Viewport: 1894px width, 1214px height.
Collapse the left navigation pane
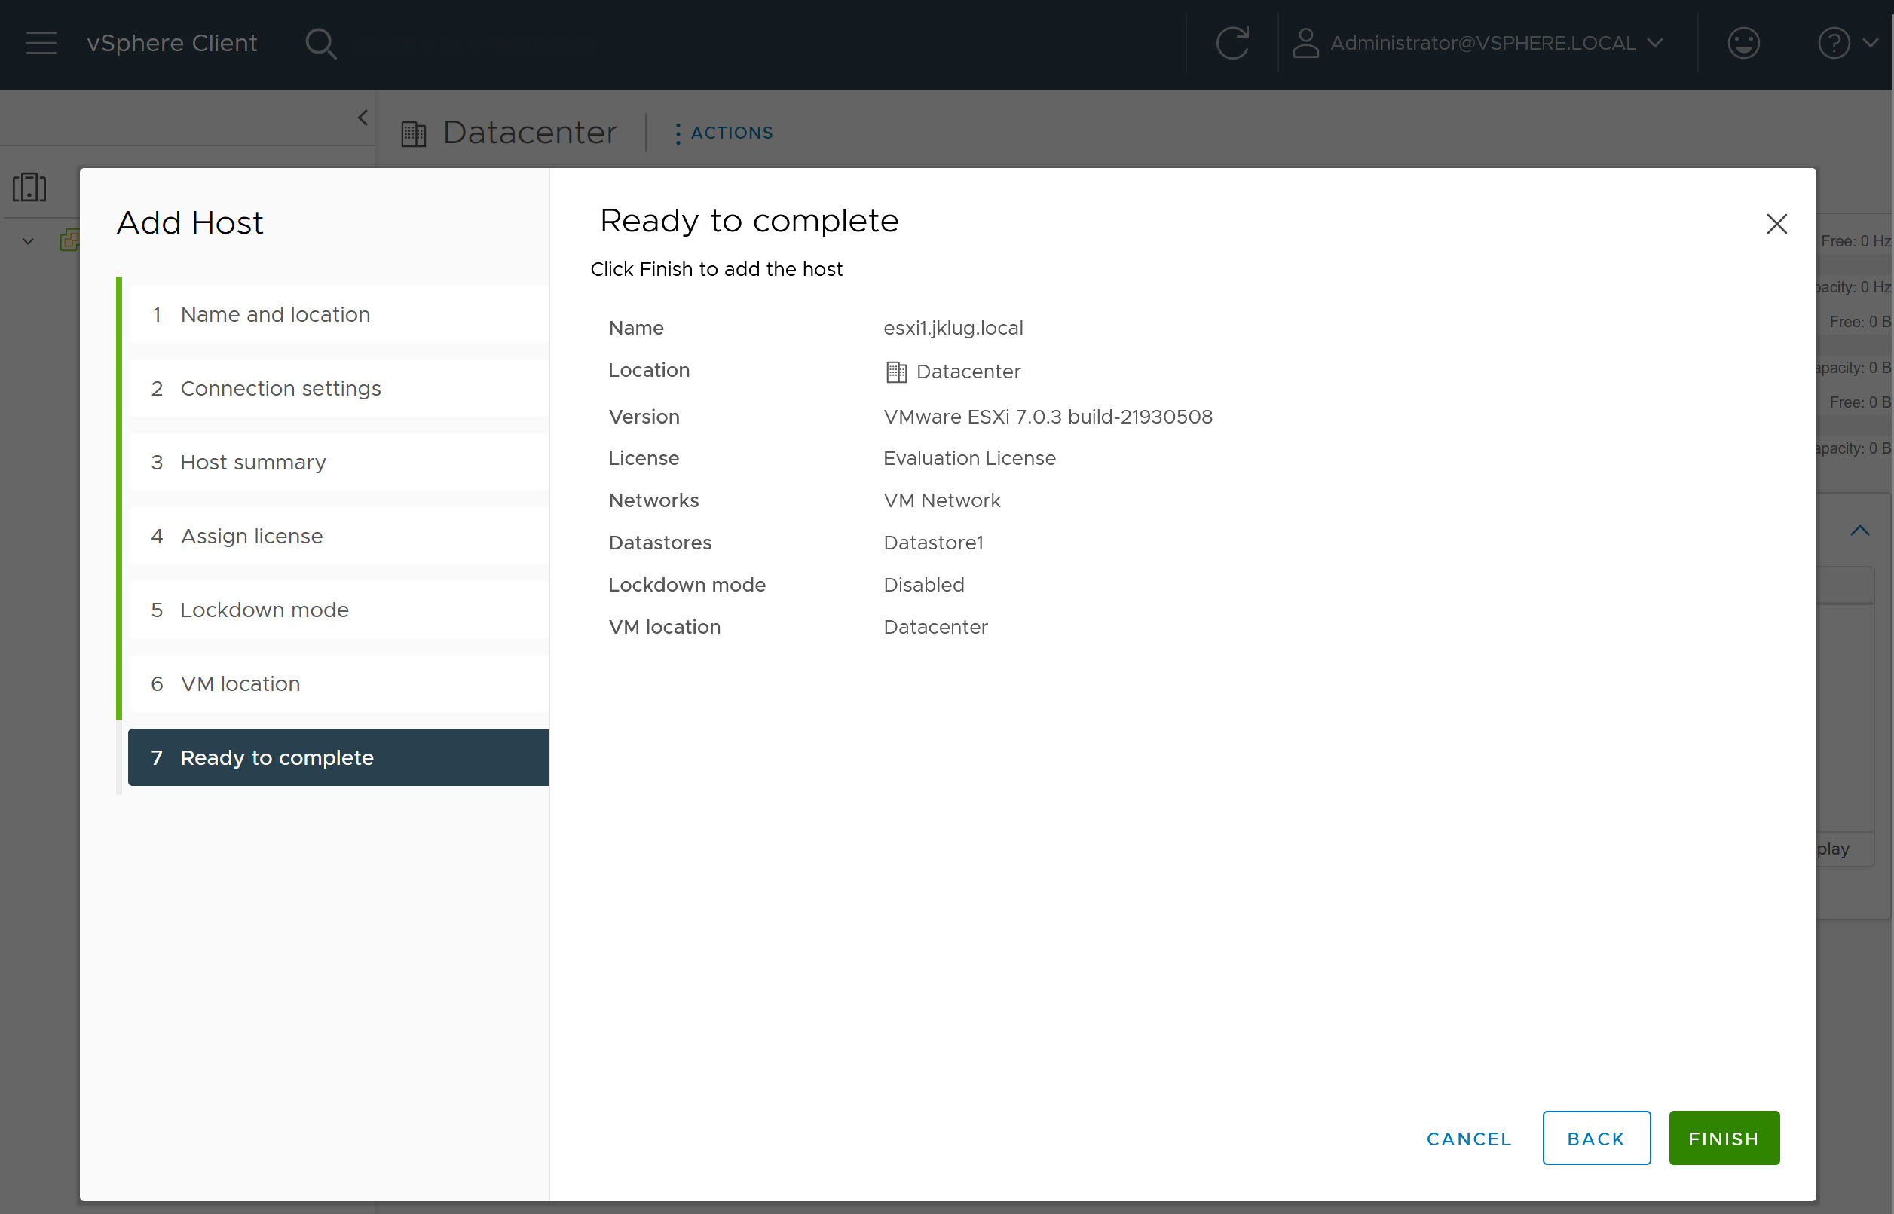(363, 117)
